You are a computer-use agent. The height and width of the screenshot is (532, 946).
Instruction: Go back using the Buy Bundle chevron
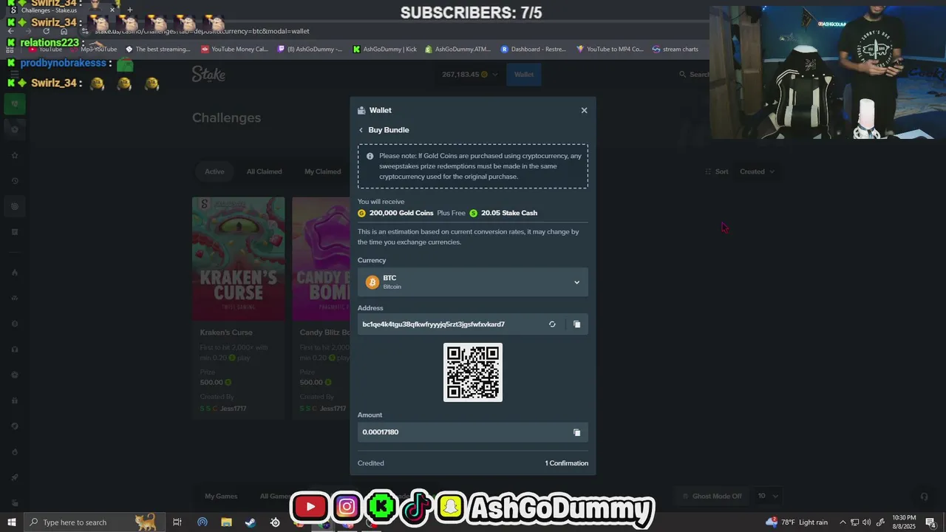click(361, 130)
